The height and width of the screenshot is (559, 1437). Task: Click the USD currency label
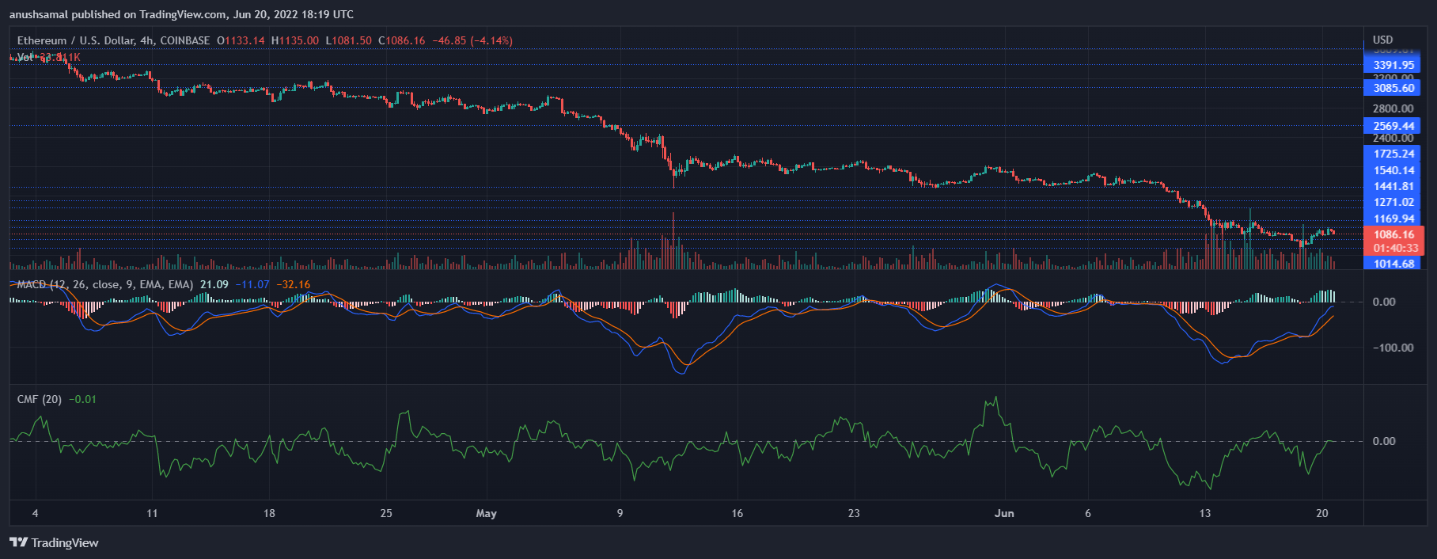(x=1383, y=40)
